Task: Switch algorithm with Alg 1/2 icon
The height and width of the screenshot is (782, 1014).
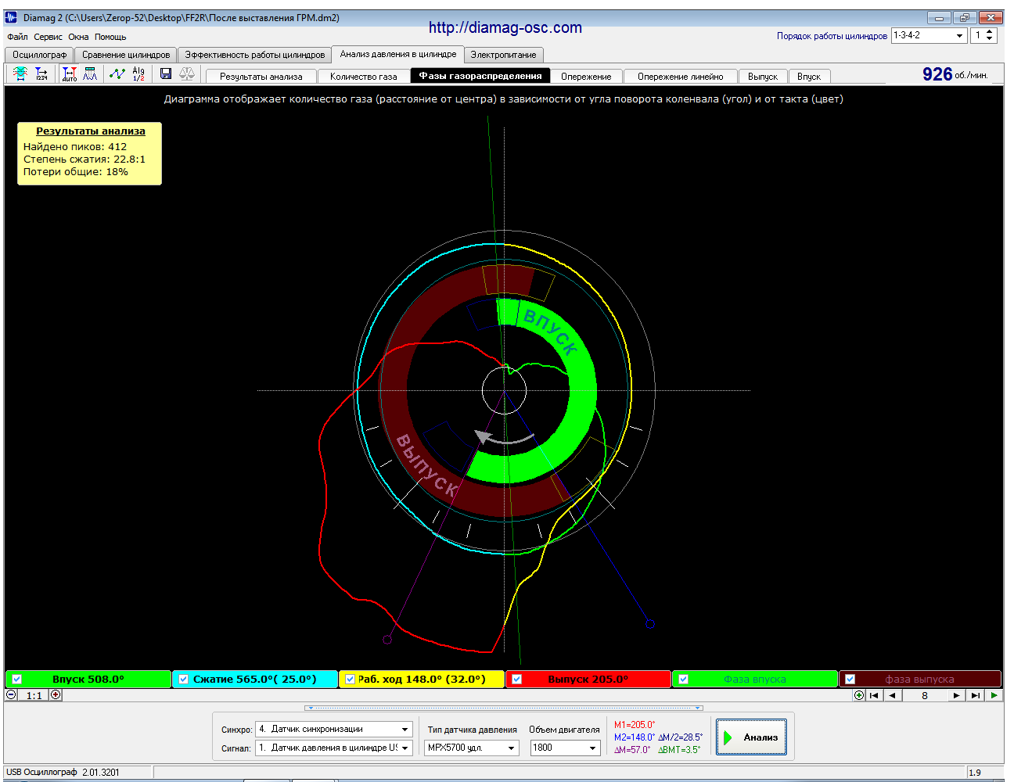Action: [x=138, y=74]
